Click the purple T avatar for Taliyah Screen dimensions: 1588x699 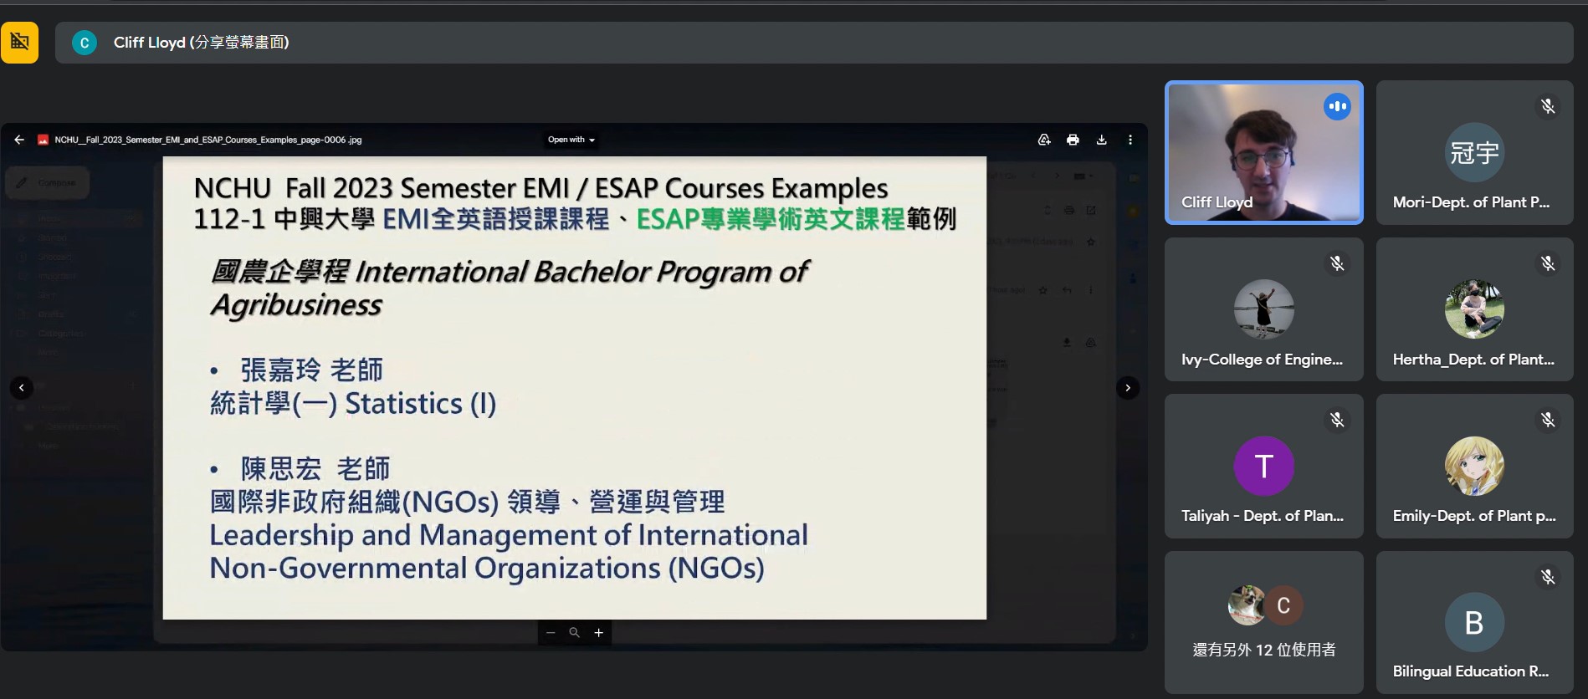[x=1264, y=466]
